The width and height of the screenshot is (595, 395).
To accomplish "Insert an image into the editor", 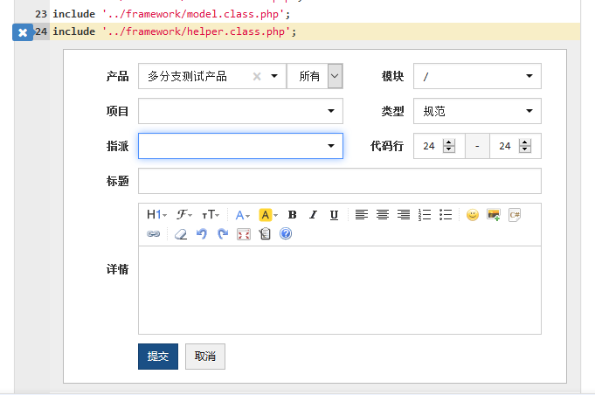I will tap(494, 215).
